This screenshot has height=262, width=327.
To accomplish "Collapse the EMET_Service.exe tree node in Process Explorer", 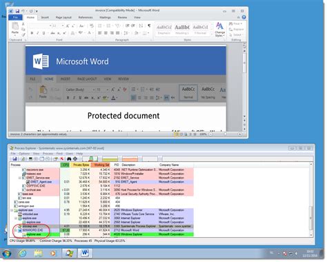I will pos(20,178).
